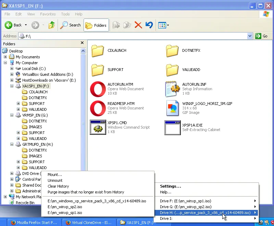Click the F:\ address field
Viewport: 274px width, 226px height.
133,36
